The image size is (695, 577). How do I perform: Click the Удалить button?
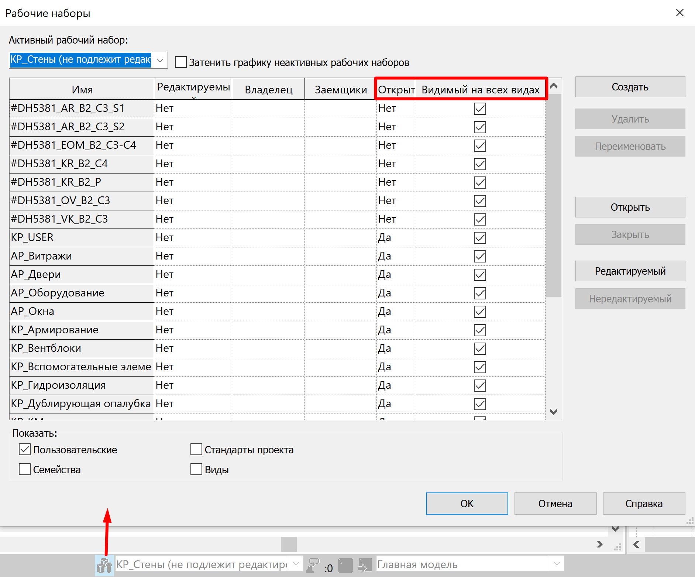630,119
